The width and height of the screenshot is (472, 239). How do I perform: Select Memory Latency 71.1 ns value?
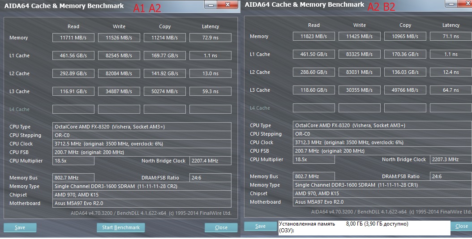click(x=451, y=36)
